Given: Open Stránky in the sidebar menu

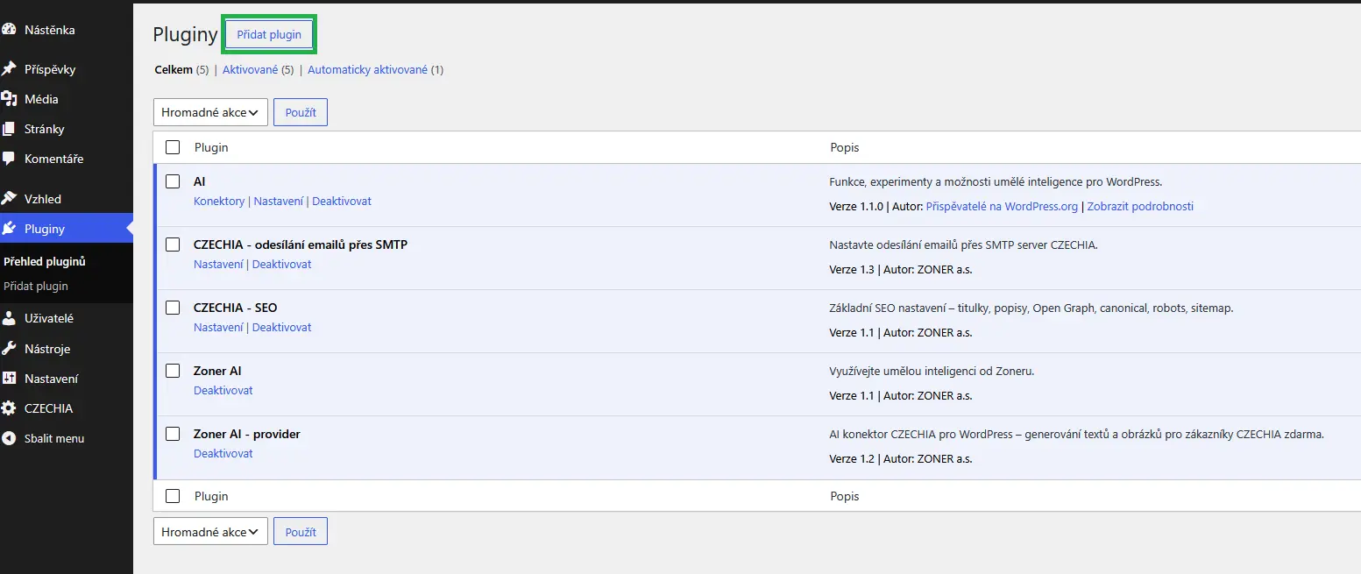Looking at the screenshot, I should click(x=67, y=129).
